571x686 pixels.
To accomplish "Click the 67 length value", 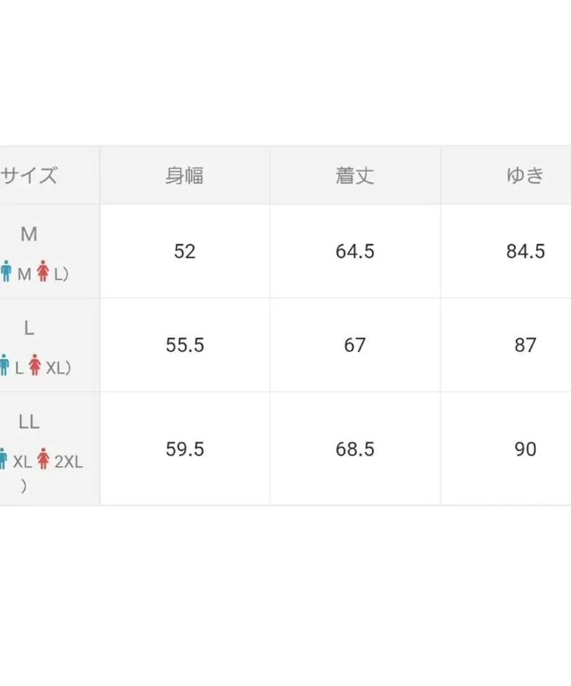I will (355, 345).
